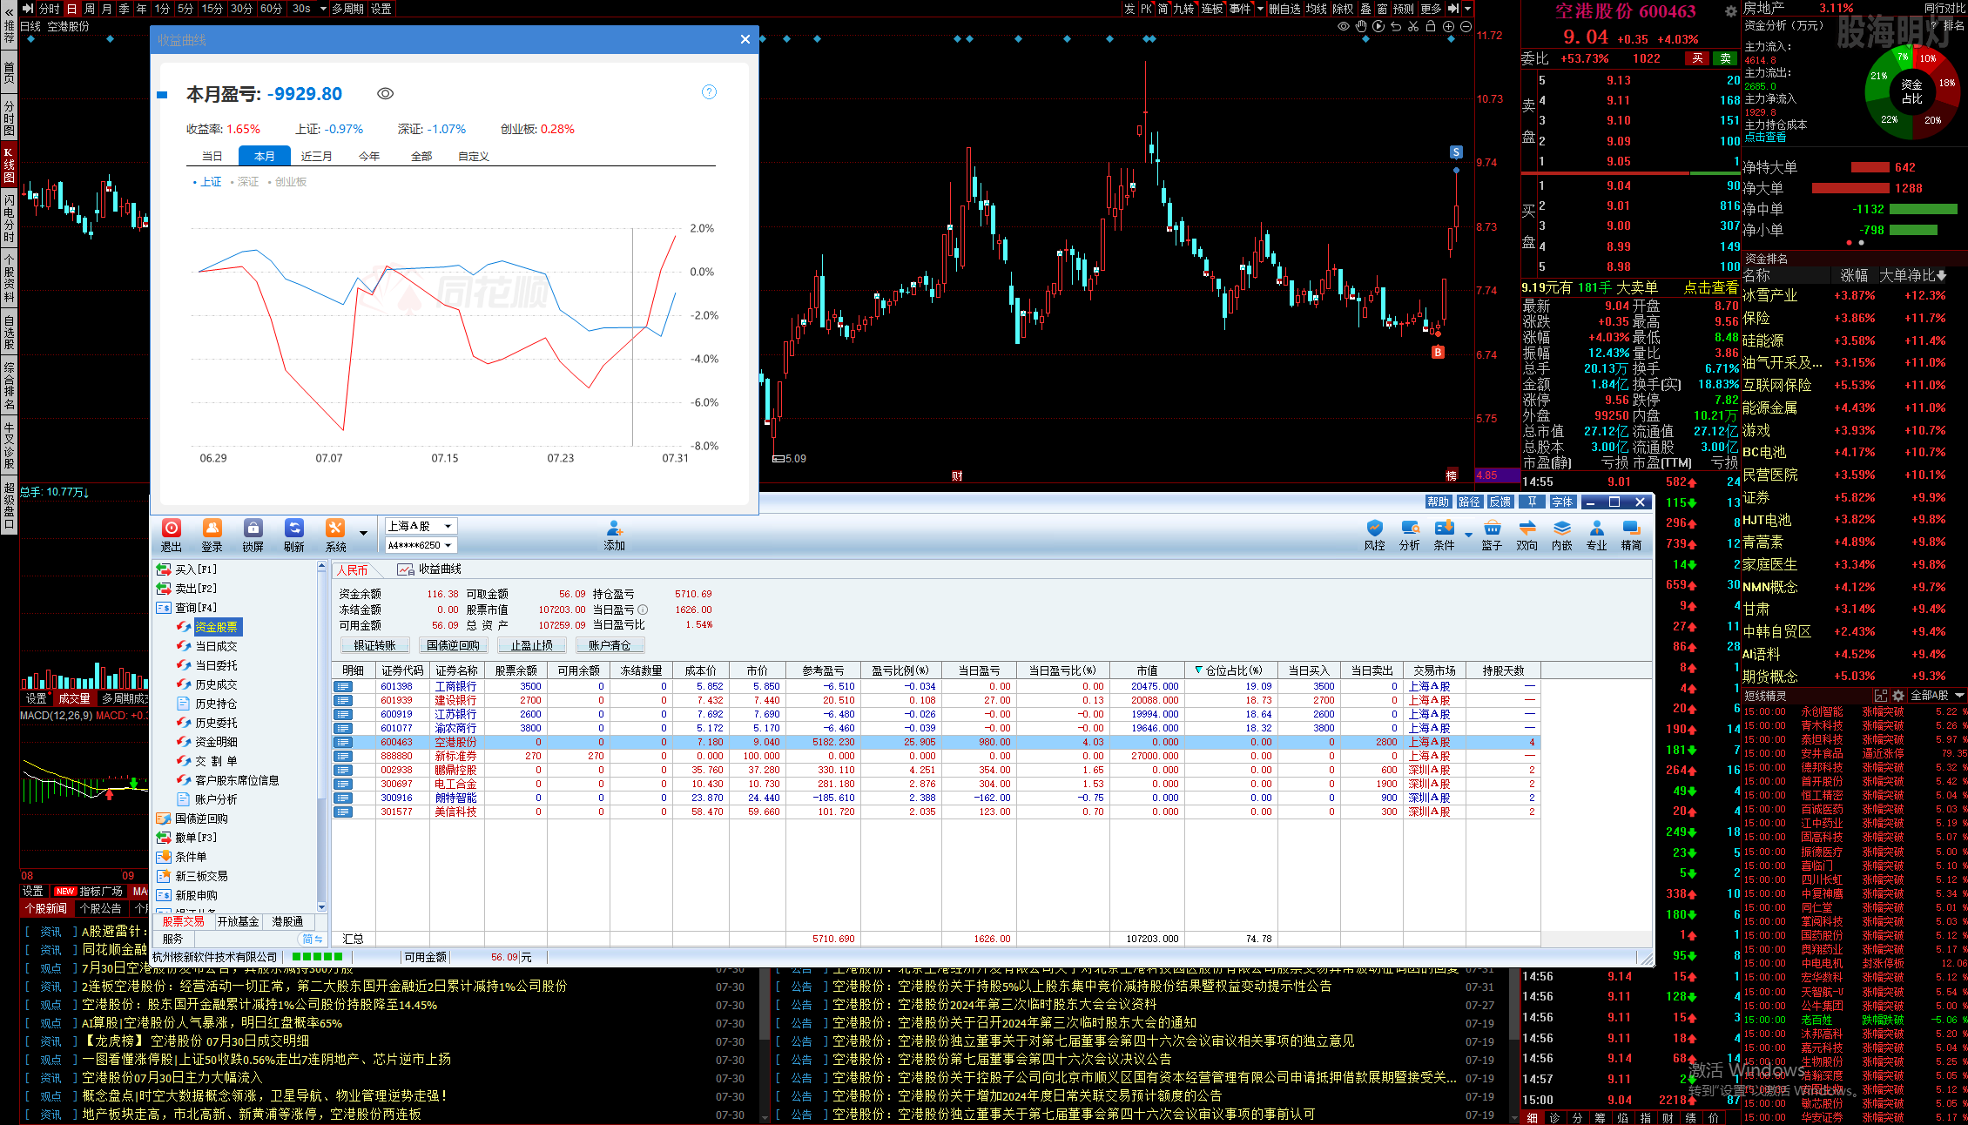Switch to 开放基金 bottom tab
Viewport: 1968px width, 1125px height.
238,921
